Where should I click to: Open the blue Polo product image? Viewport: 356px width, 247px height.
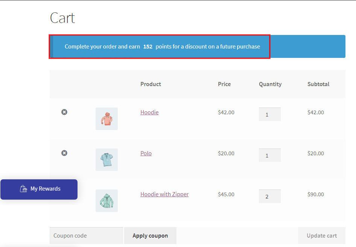click(x=106, y=160)
